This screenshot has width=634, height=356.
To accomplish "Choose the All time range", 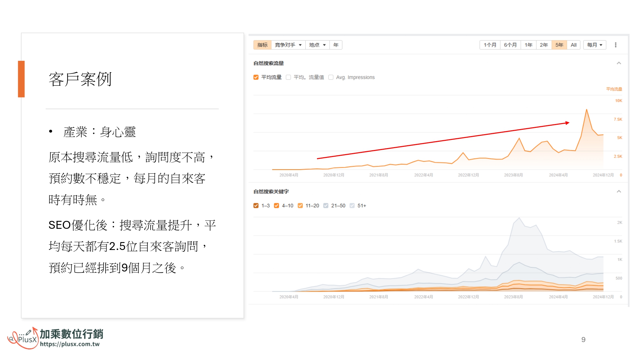I will pos(573,45).
